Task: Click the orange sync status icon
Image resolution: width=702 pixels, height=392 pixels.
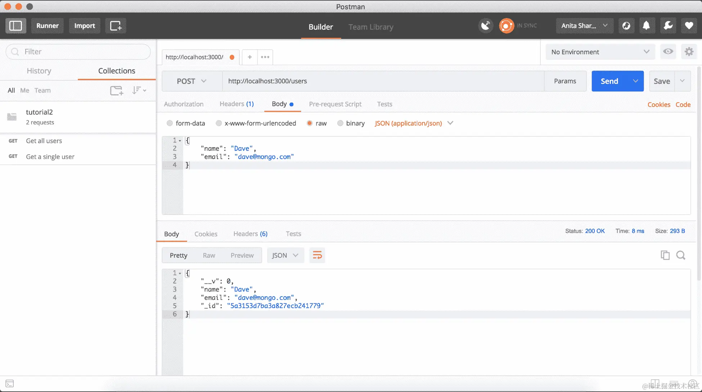Action: (506, 26)
